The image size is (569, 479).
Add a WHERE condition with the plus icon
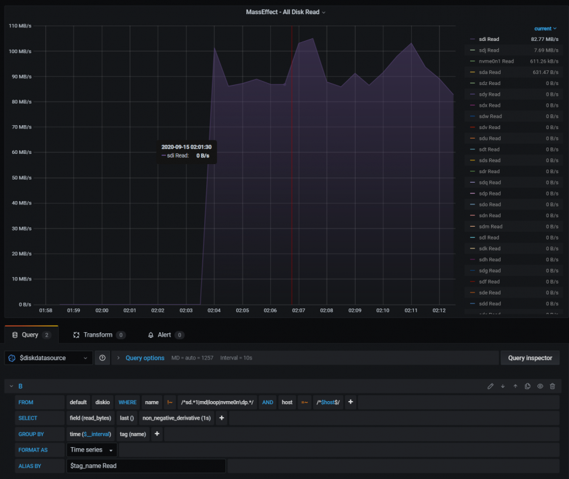(351, 402)
